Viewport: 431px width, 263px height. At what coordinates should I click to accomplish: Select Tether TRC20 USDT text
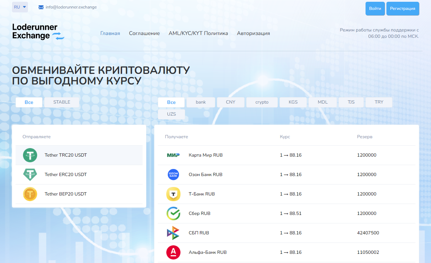66,155
